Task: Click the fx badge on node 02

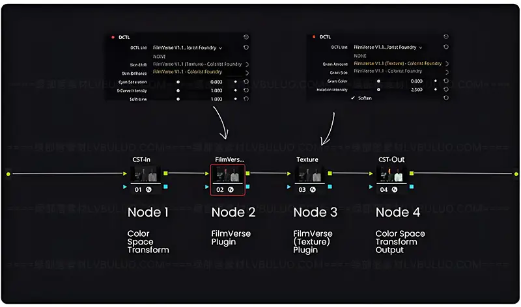Action: [x=231, y=189]
